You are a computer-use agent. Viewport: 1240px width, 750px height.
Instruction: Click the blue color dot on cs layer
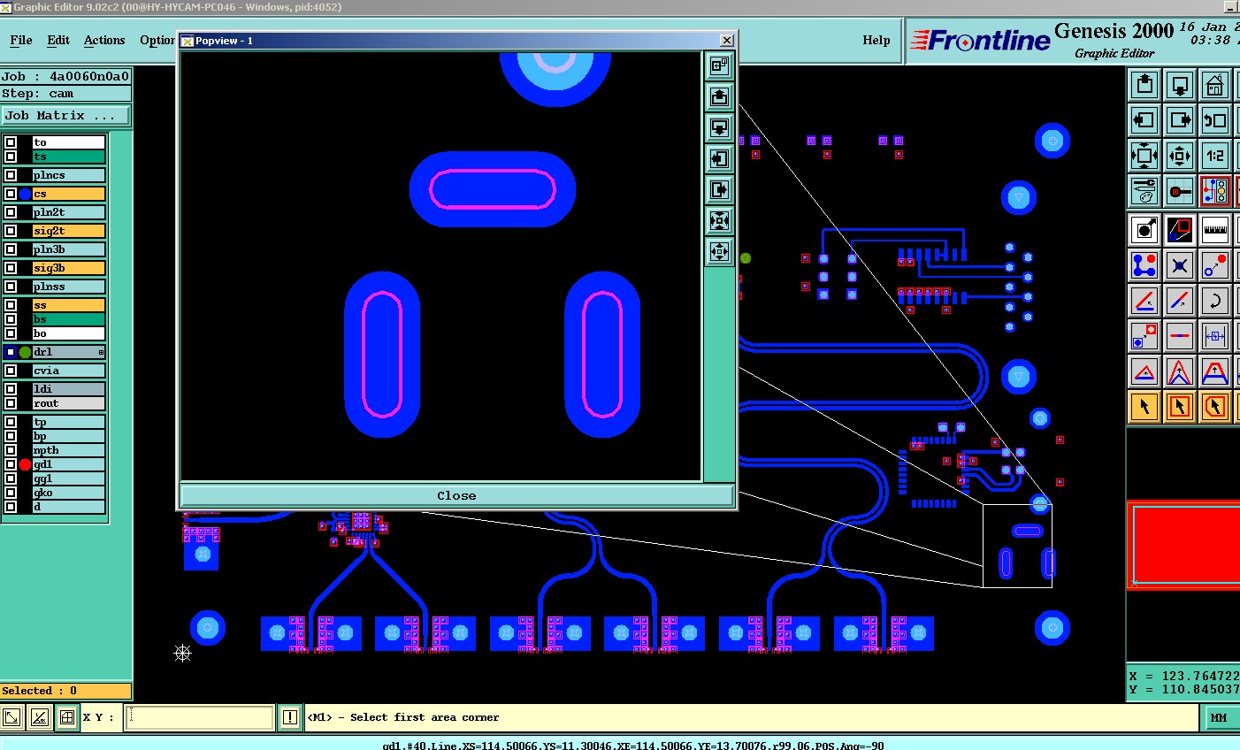(x=25, y=194)
